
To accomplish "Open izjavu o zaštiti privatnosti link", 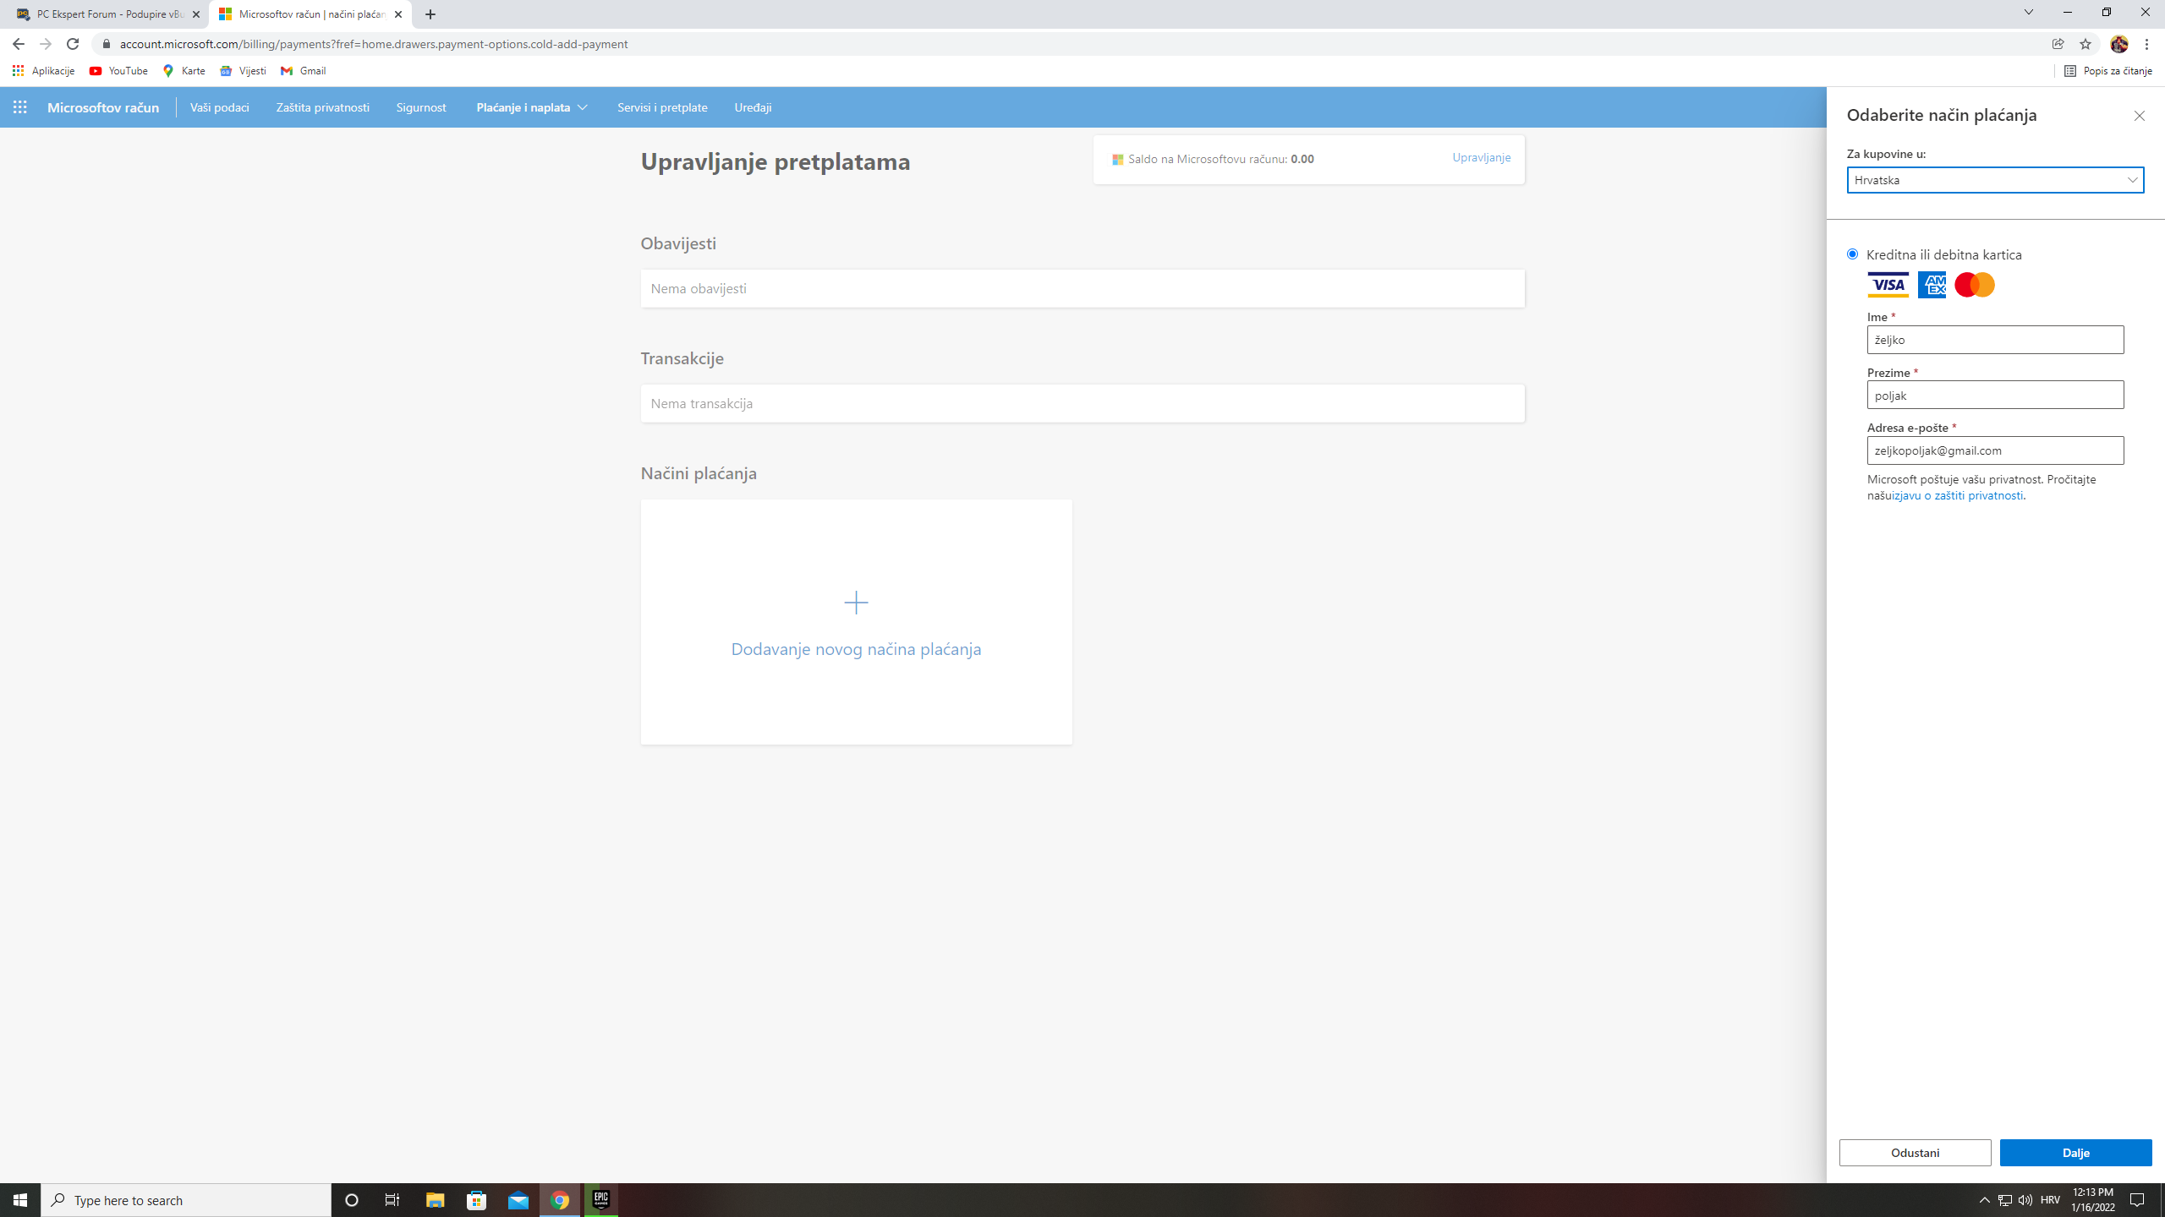I will click(x=1958, y=496).
